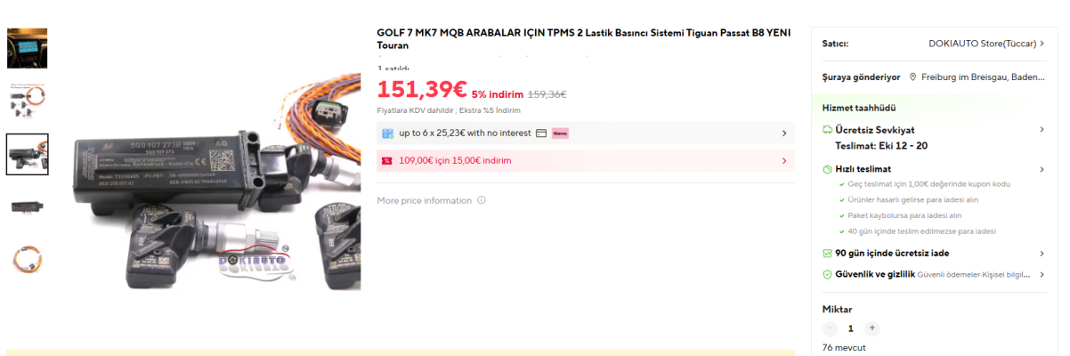Click the info icon beside More price information
The image size is (1070, 356).
(482, 200)
